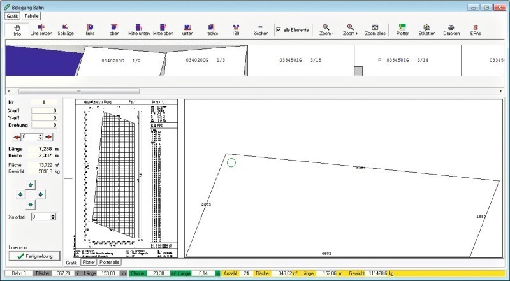Open the bottom Grafik tab
510x281 pixels.
click(x=71, y=263)
